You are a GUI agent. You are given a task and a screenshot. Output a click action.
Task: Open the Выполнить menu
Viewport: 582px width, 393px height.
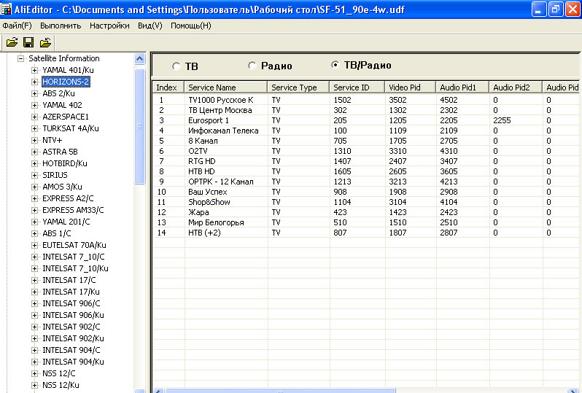(61, 26)
